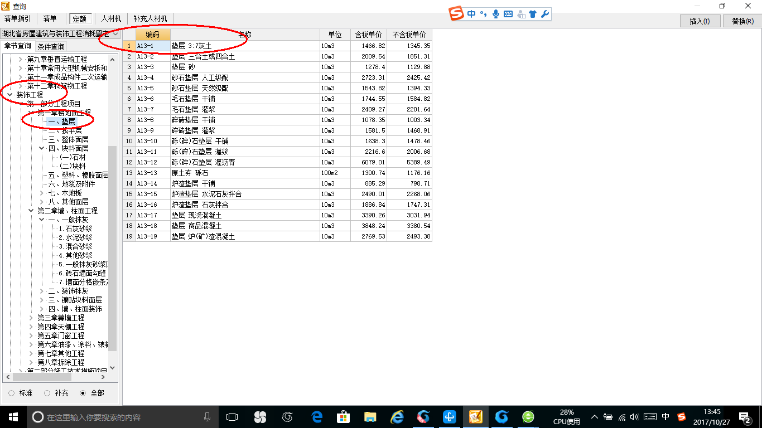Click Sogou voice input microphone icon

pyautogui.click(x=496, y=14)
